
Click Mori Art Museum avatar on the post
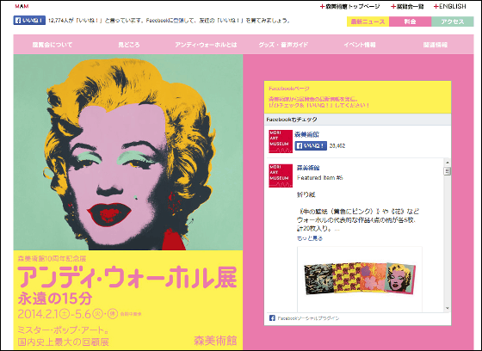pyautogui.click(x=281, y=175)
